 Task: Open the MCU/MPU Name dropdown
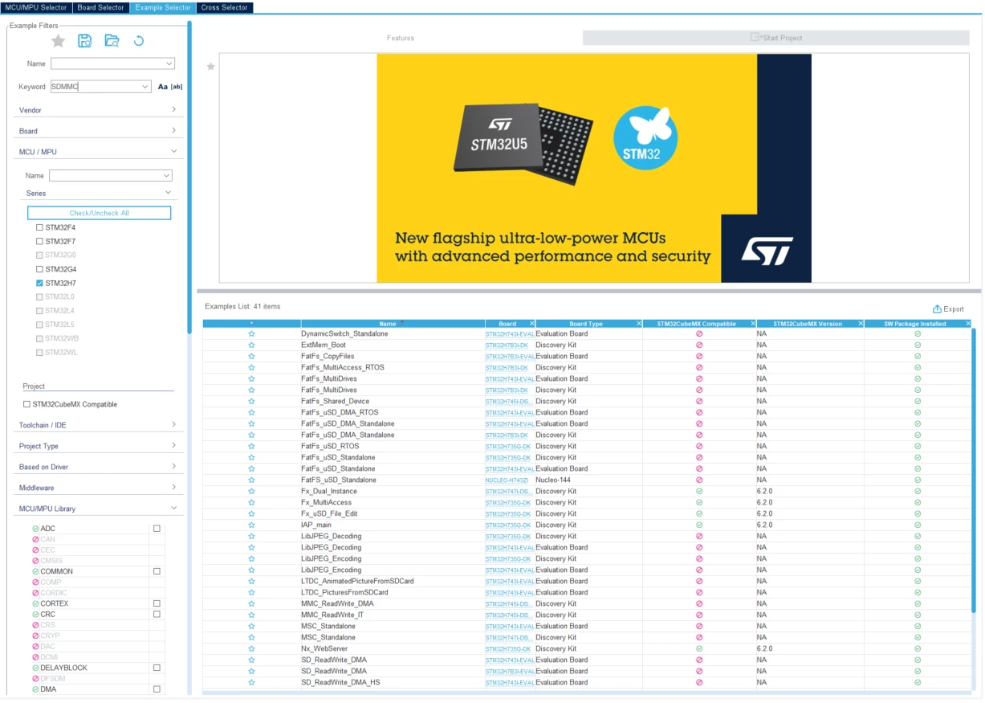[x=166, y=175]
